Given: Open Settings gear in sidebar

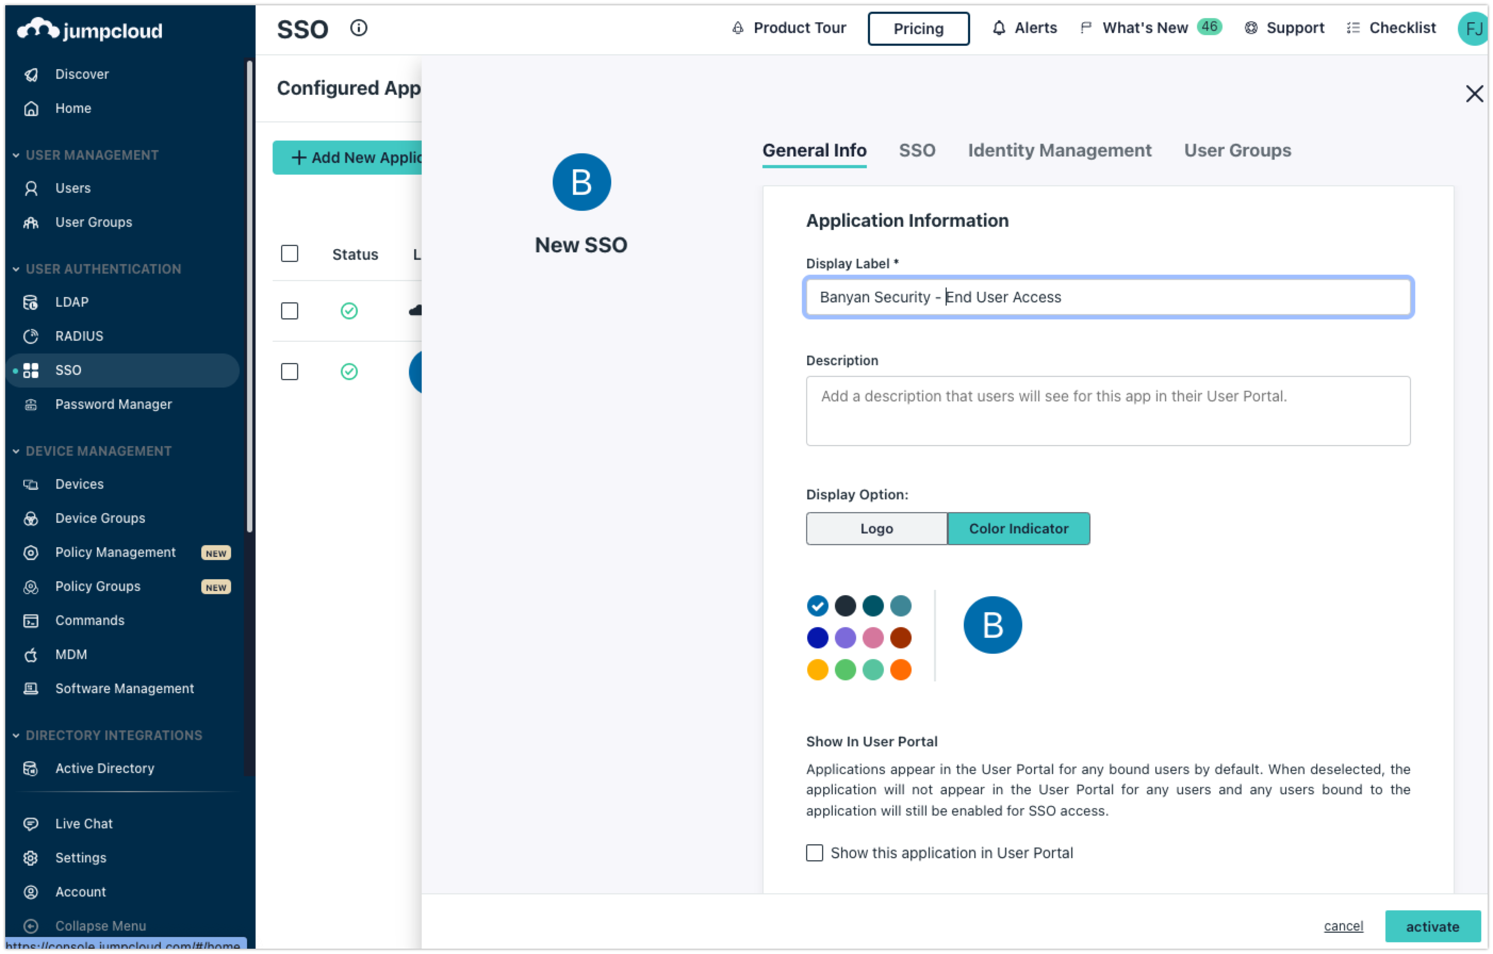Looking at the screenshot, I should pos(31,858).
